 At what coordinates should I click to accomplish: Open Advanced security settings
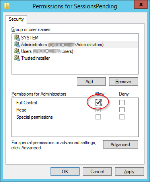121,145
